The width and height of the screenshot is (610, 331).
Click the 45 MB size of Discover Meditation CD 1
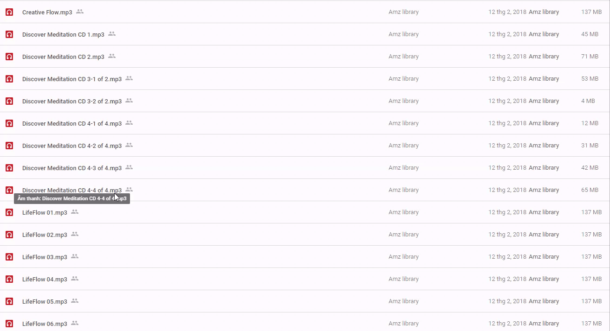point(590,34)
